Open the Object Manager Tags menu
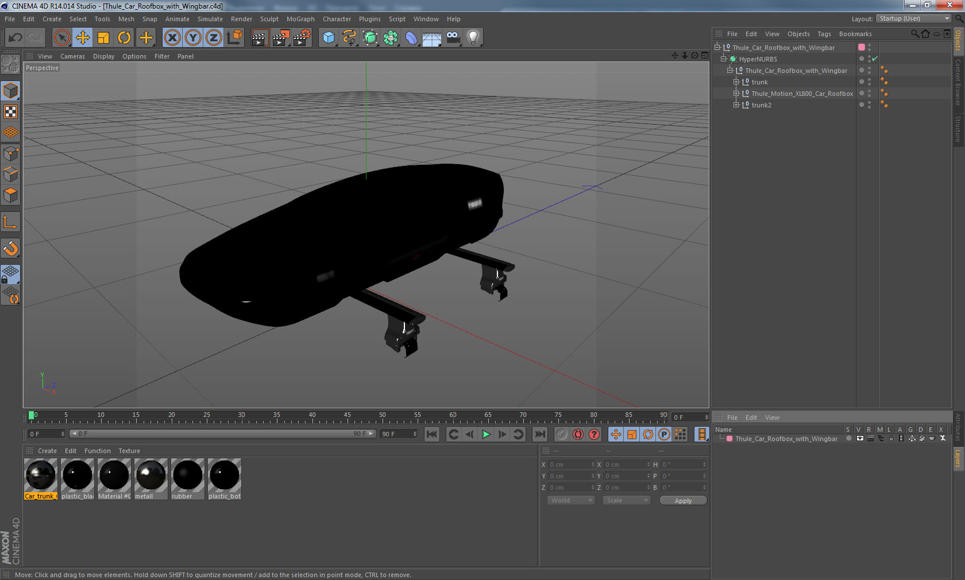The image size is (965, 580). click(824, 34)
